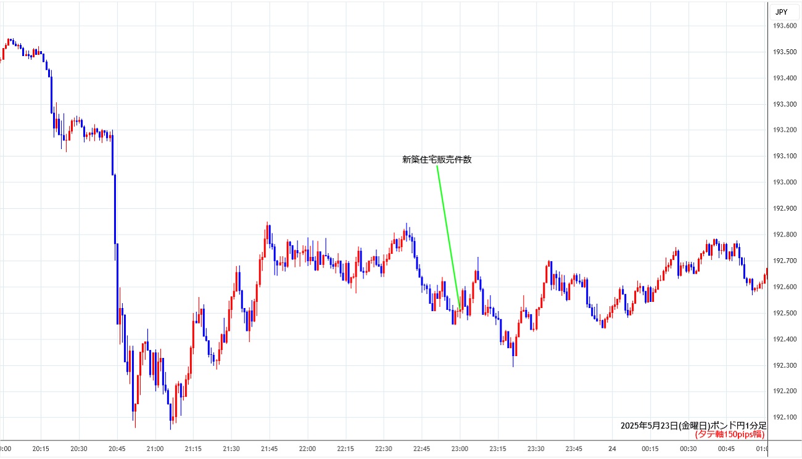The width and height of the screenshot is (802, 459).
Task: Click the 192.800 price axis label
Action: click(785, 235)
